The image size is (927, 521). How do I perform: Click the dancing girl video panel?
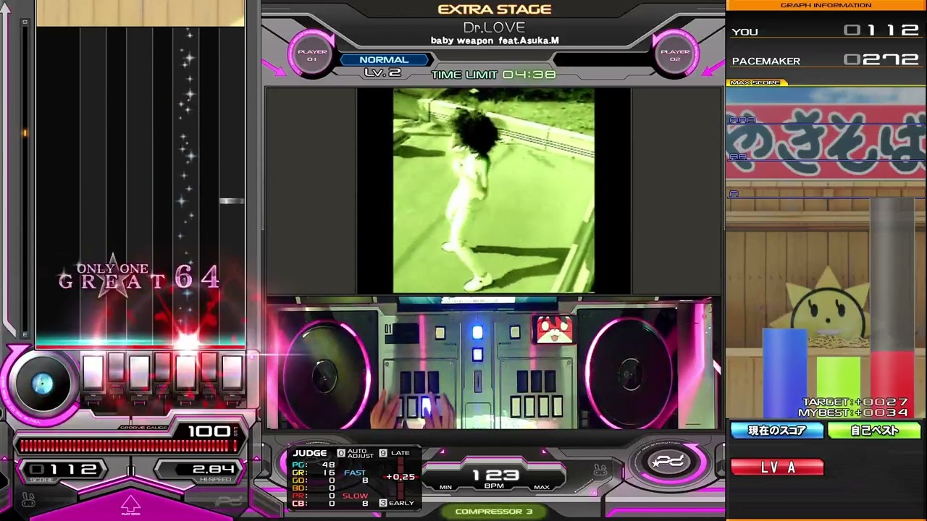(x=494, y=191)
